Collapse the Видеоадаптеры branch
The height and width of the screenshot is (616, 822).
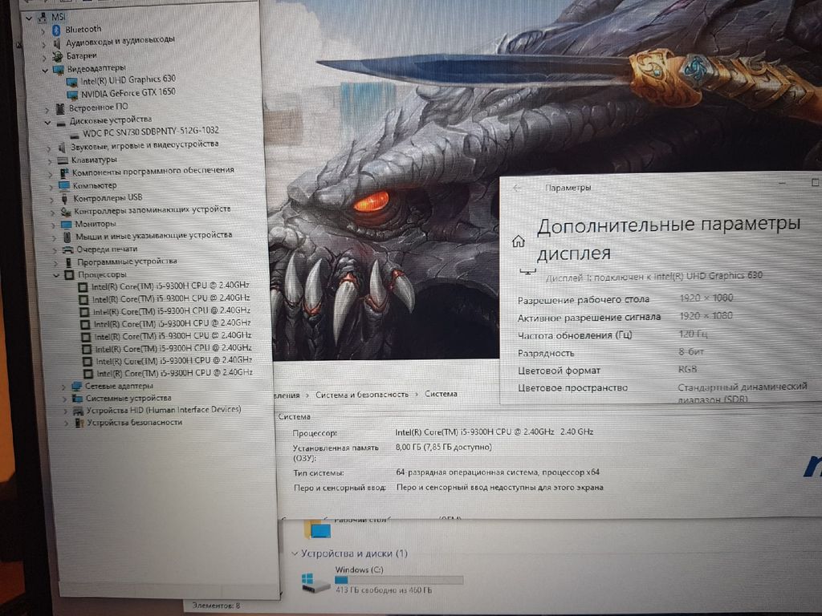45,70
